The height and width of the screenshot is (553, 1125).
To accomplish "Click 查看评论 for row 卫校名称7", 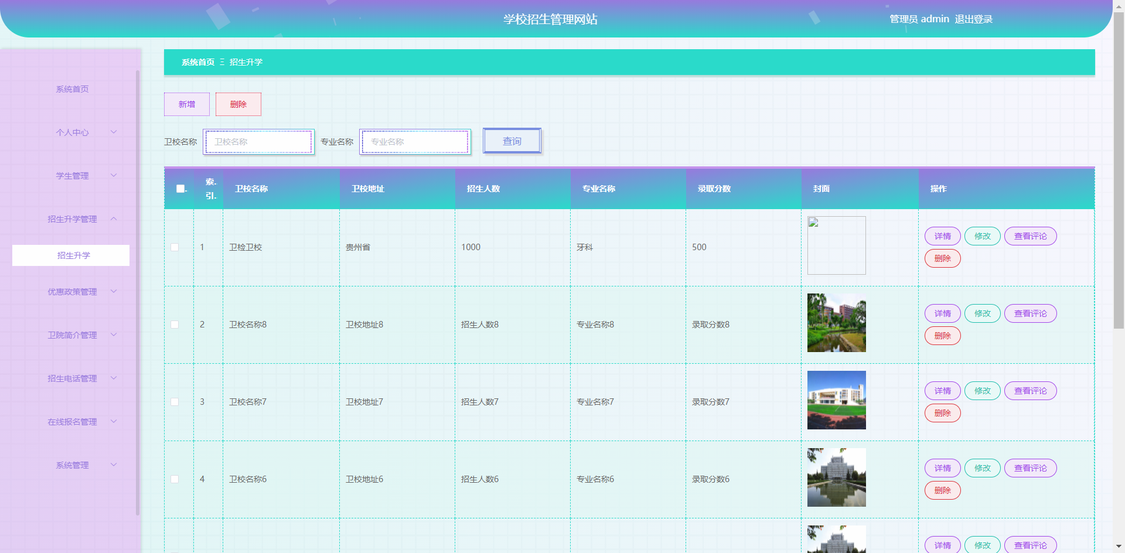I will [x=1030, y=391].
